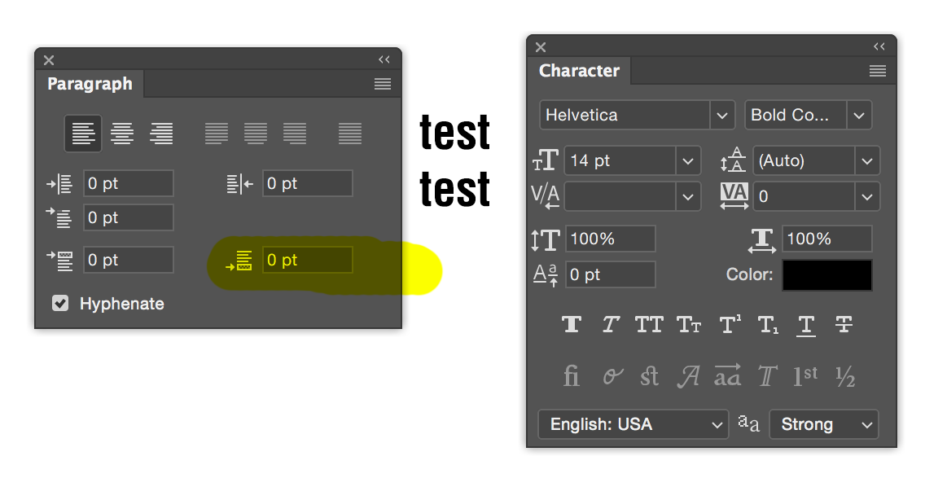
Task: Click the highlighted space-after paragraph field
Action: 307,260
